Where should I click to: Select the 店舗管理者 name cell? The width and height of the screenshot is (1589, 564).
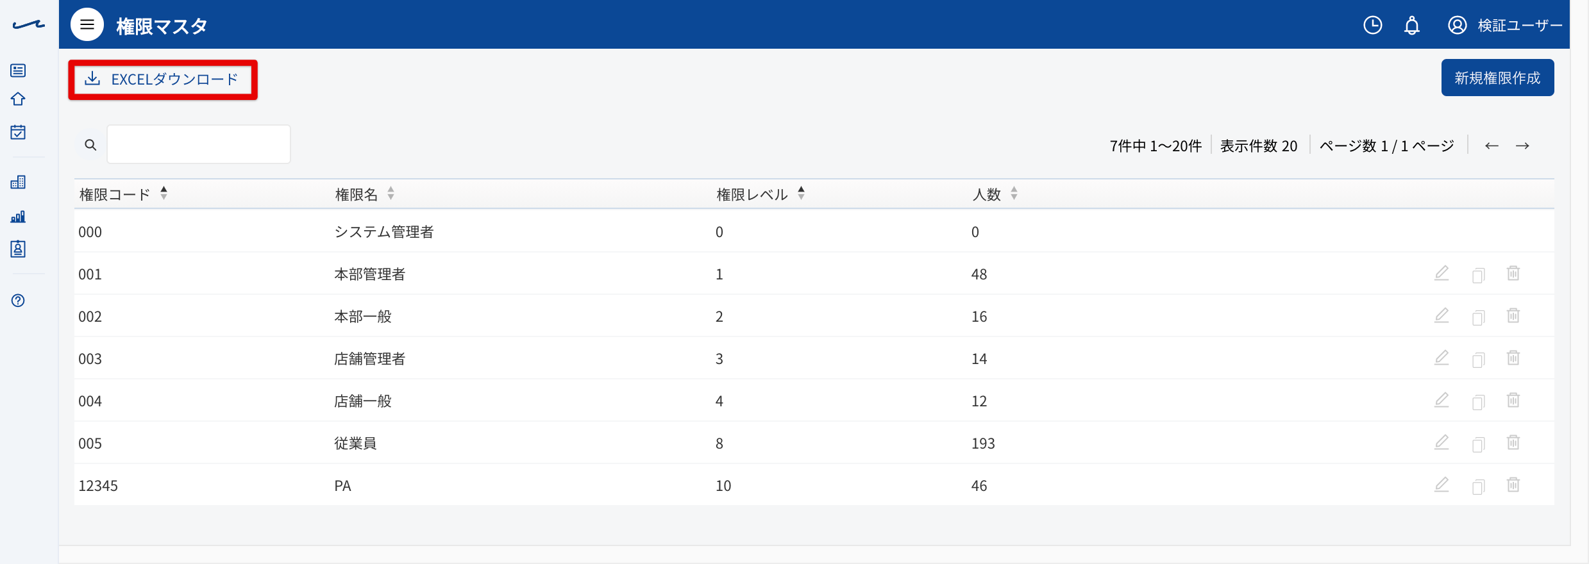pyautogui.click(x=369, y=359)
